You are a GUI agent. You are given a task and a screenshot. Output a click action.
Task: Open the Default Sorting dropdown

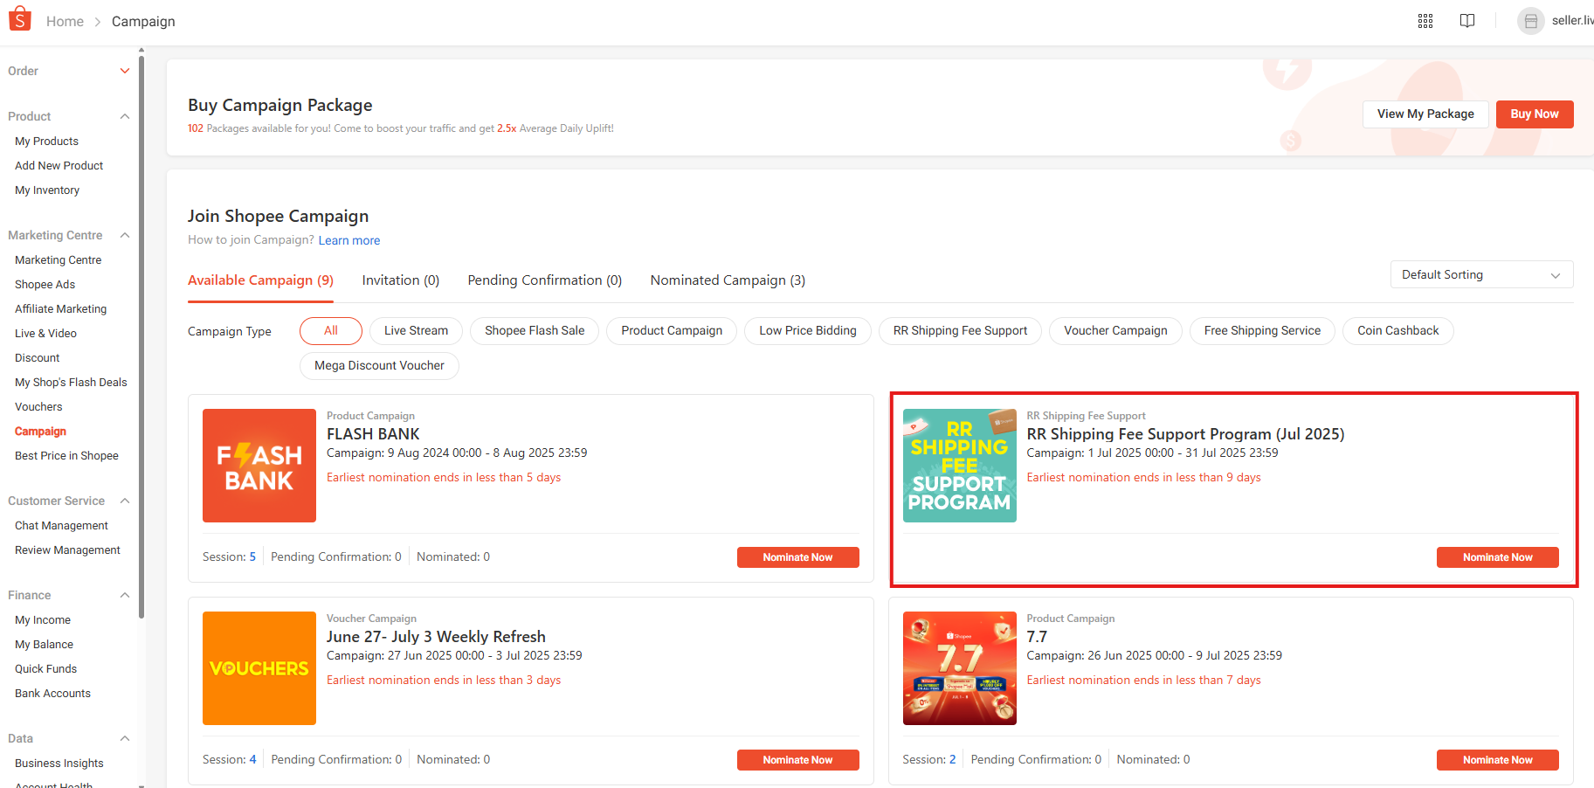coord(1480,274)
